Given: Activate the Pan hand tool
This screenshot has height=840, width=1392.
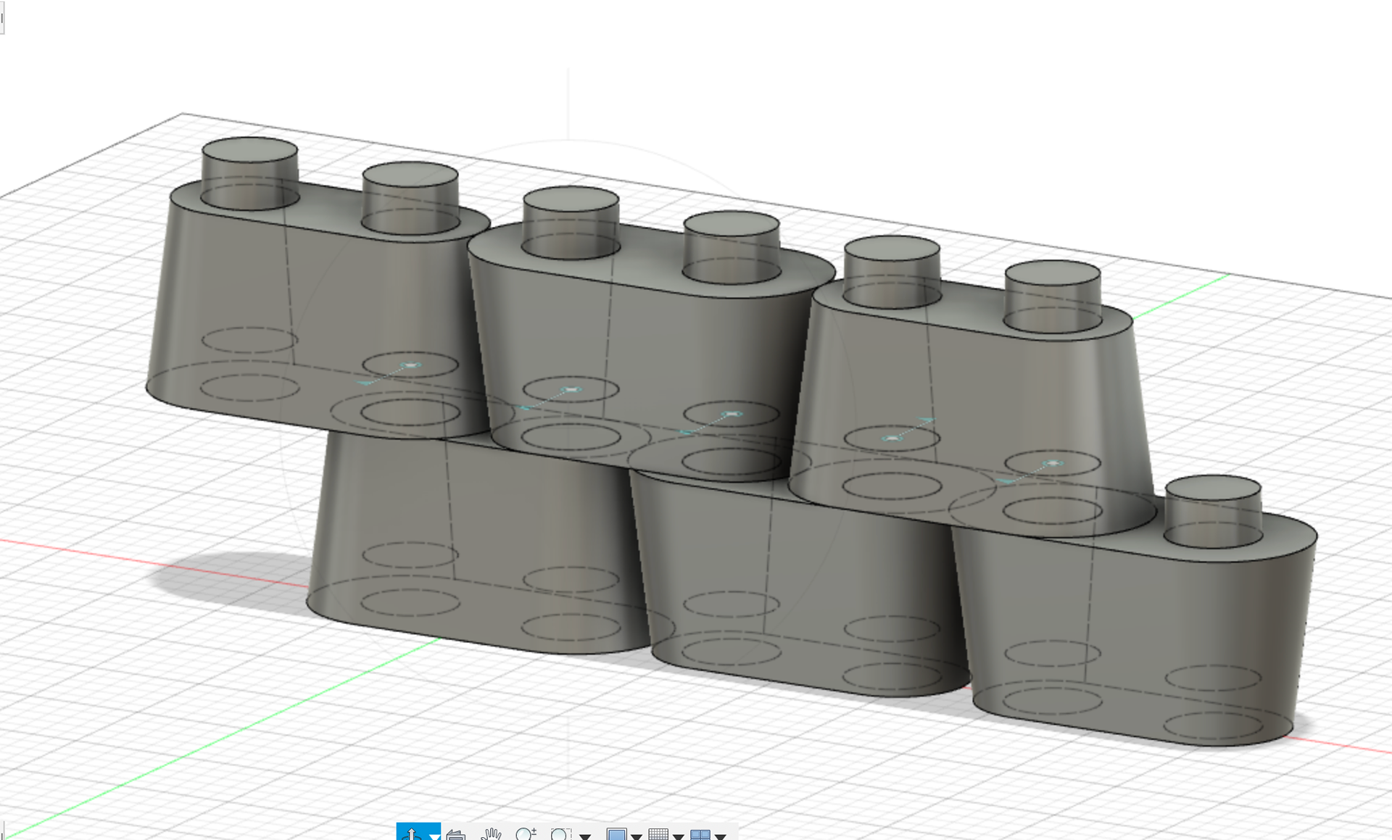Looking at the screenshot, I should click(491, 834).
